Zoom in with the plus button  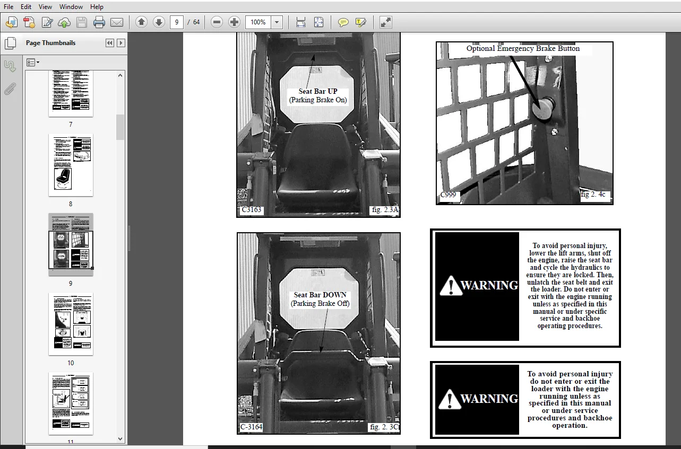coord(234,22)
